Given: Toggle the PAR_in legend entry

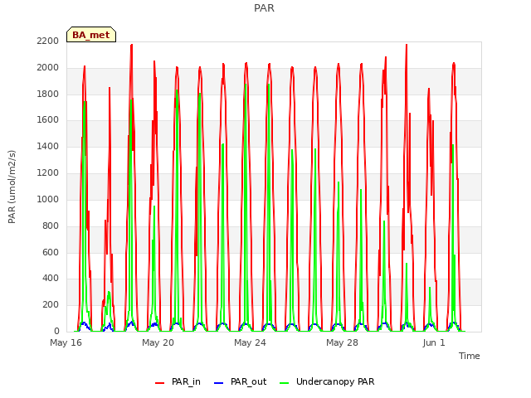Looking at the screenshot, I should 178,381.
